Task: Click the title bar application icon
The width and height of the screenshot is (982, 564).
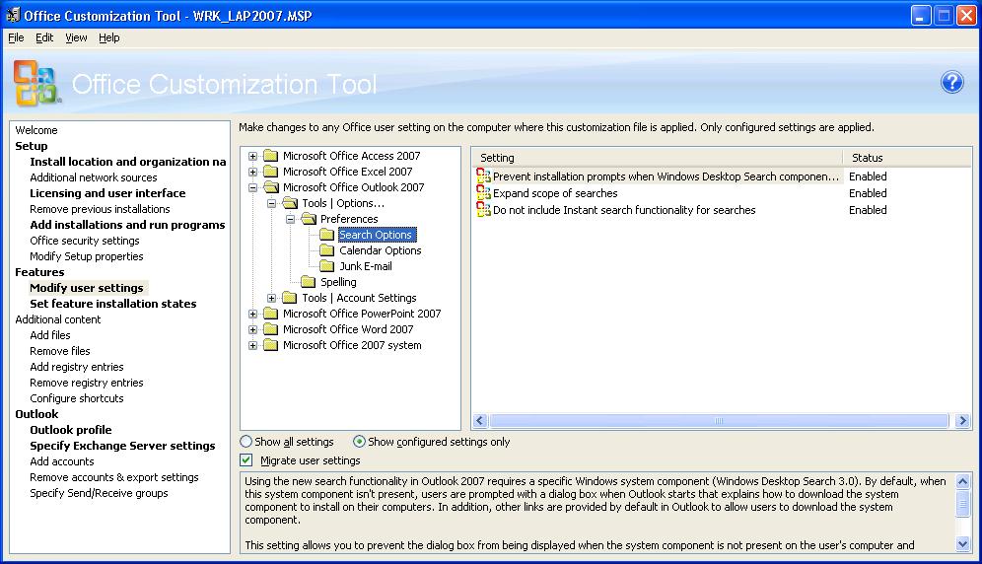Action: [13, 15]
